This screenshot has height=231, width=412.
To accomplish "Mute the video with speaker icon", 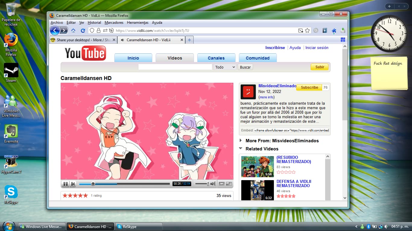I will tap(213, 184).
